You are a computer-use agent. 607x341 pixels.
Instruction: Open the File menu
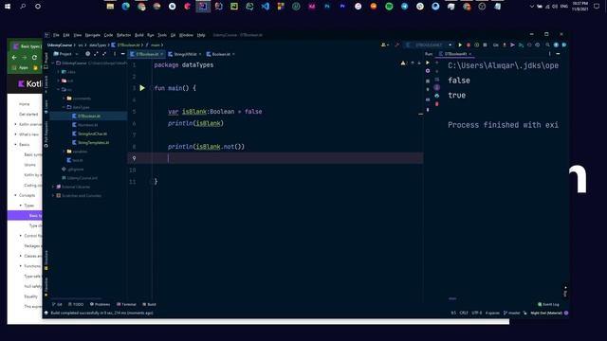(x=56, y=35)
